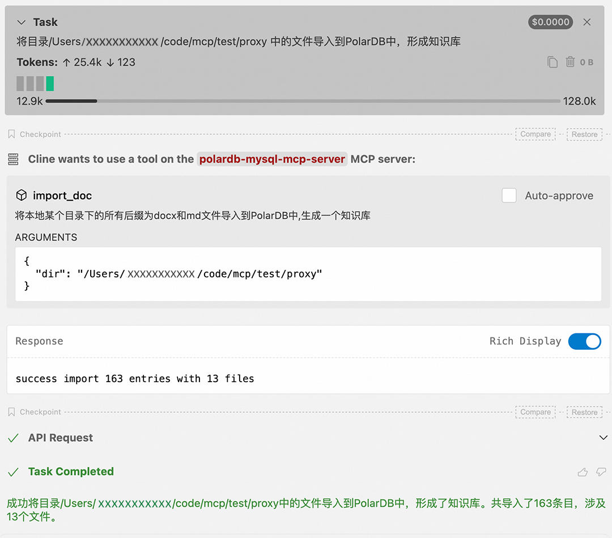Click the Response header label

(40, 341)
